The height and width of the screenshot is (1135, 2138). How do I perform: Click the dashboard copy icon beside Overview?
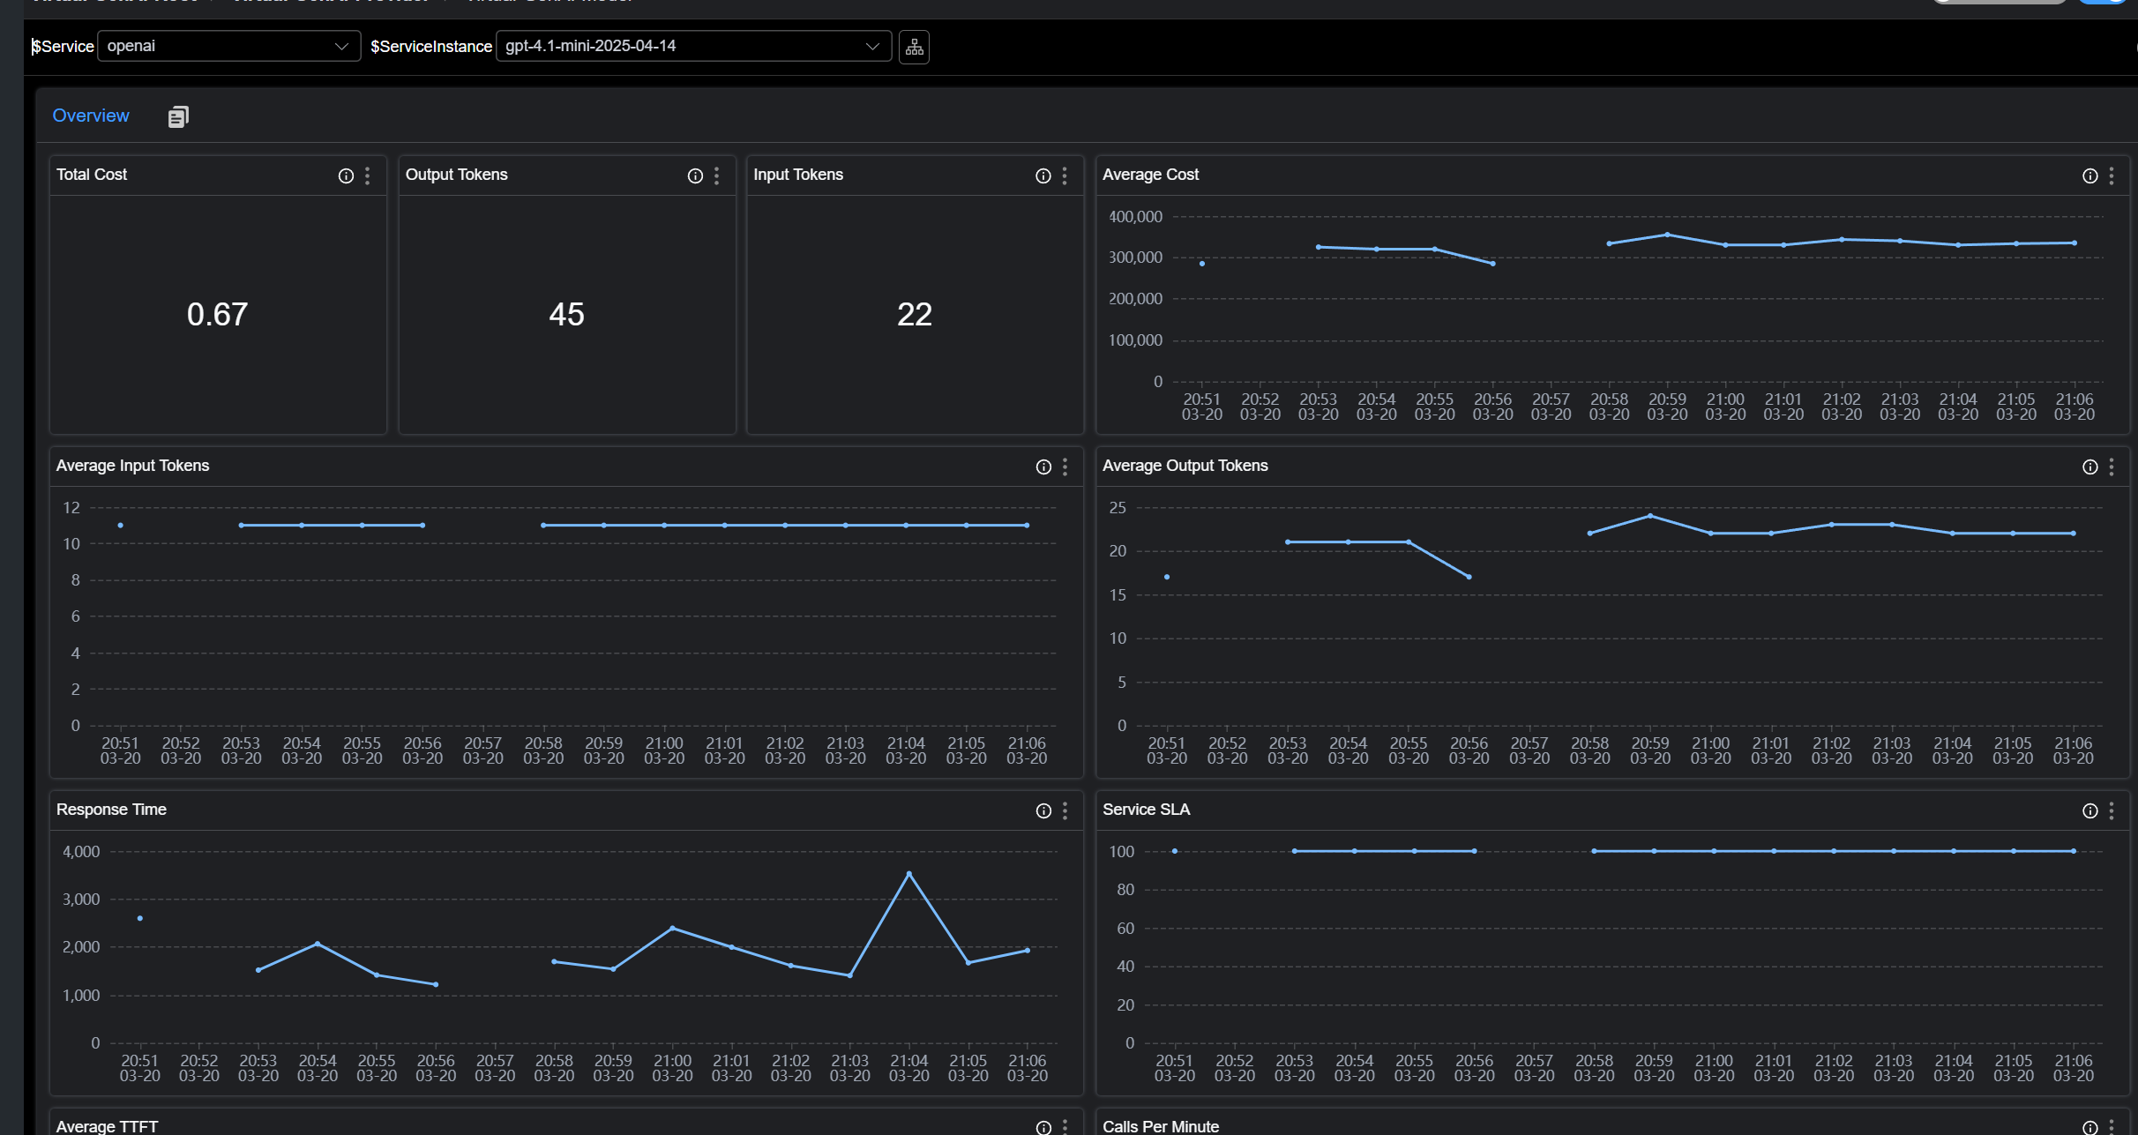coord(178,116)
